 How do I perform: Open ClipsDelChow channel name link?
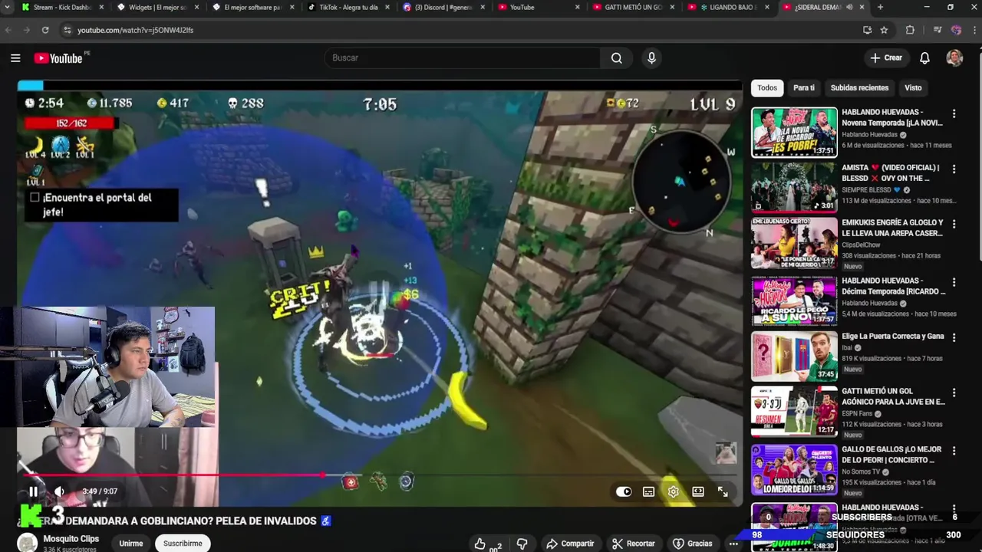861,245
